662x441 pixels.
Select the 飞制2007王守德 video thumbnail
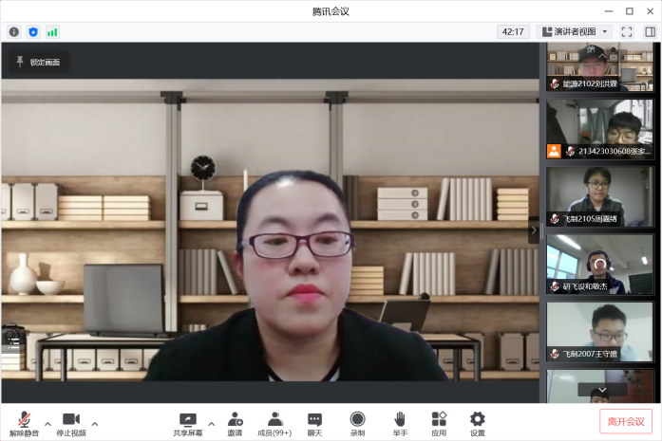click(x=599, y=332)
